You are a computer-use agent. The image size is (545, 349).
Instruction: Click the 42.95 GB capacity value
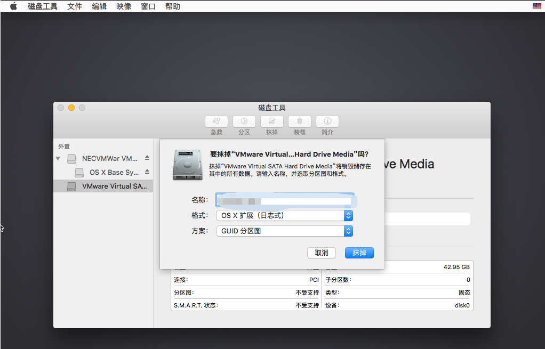[456, 267]
